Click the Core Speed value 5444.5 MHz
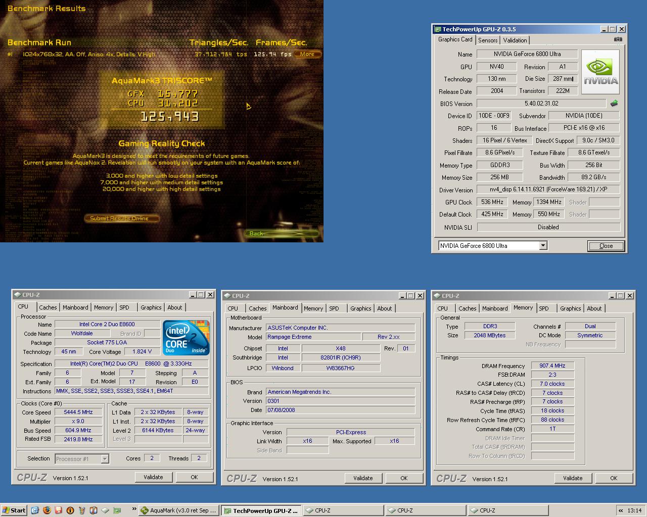Screen dimensions: 647x517 [78, 412]
